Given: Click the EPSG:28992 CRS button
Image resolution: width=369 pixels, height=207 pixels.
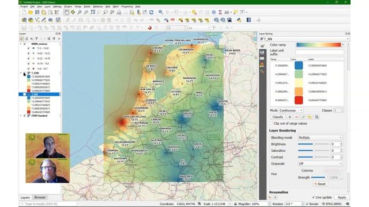Looking at the screenshot, I should [x=332, y=204].
